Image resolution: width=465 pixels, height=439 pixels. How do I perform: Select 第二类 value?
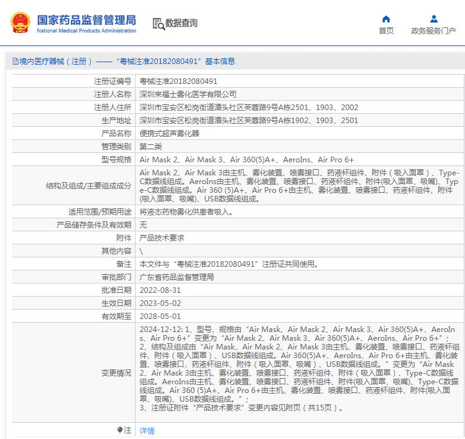tap(150, 147)
